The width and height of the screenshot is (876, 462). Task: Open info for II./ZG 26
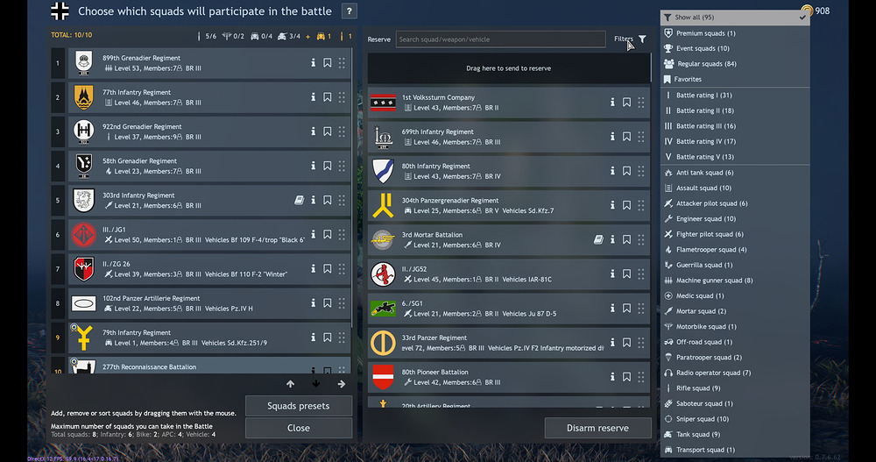tap(313, 268)
